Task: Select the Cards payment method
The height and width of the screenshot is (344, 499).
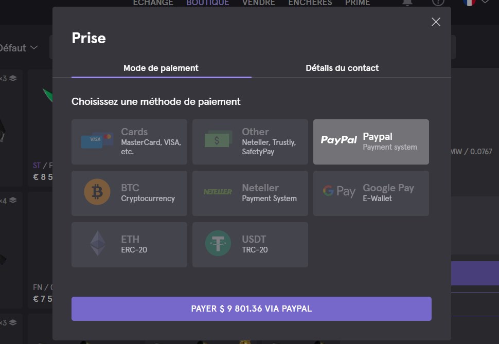Action: pos(129,142)
